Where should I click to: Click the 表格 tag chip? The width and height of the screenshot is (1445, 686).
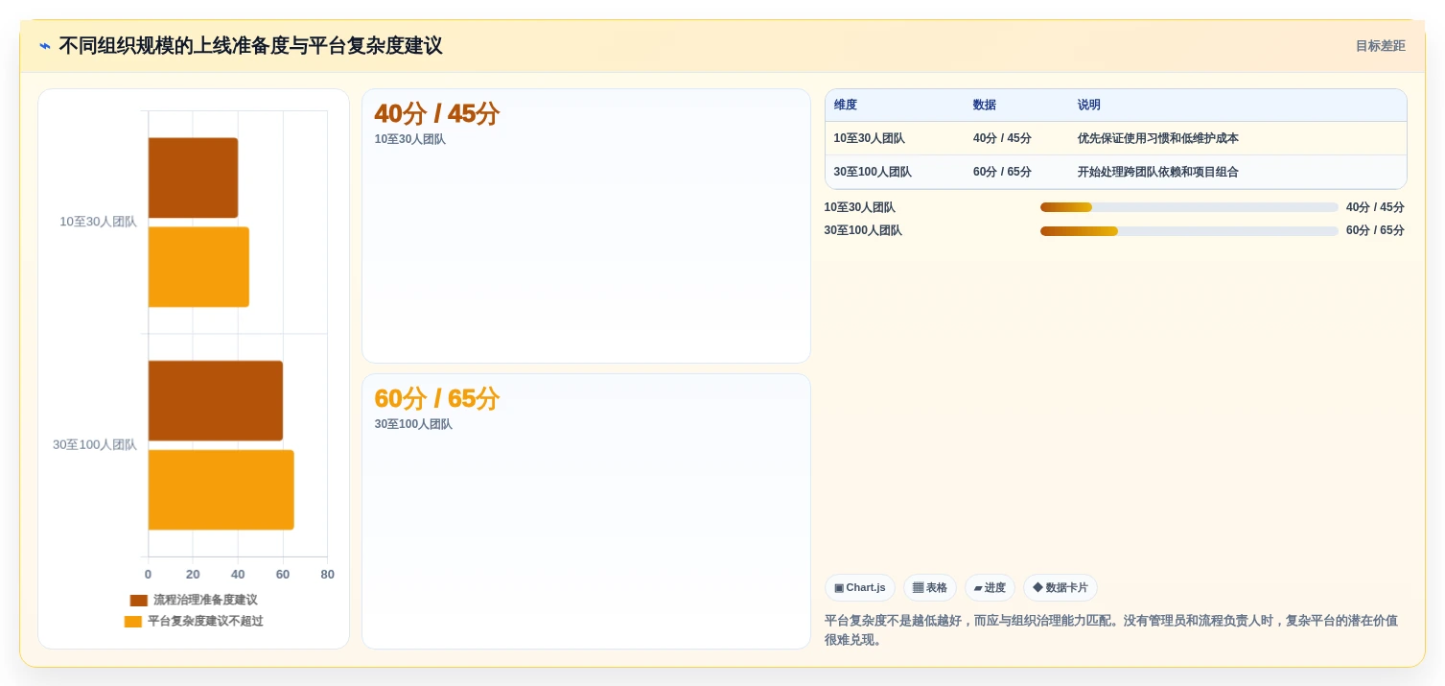(x=930, y=588)
